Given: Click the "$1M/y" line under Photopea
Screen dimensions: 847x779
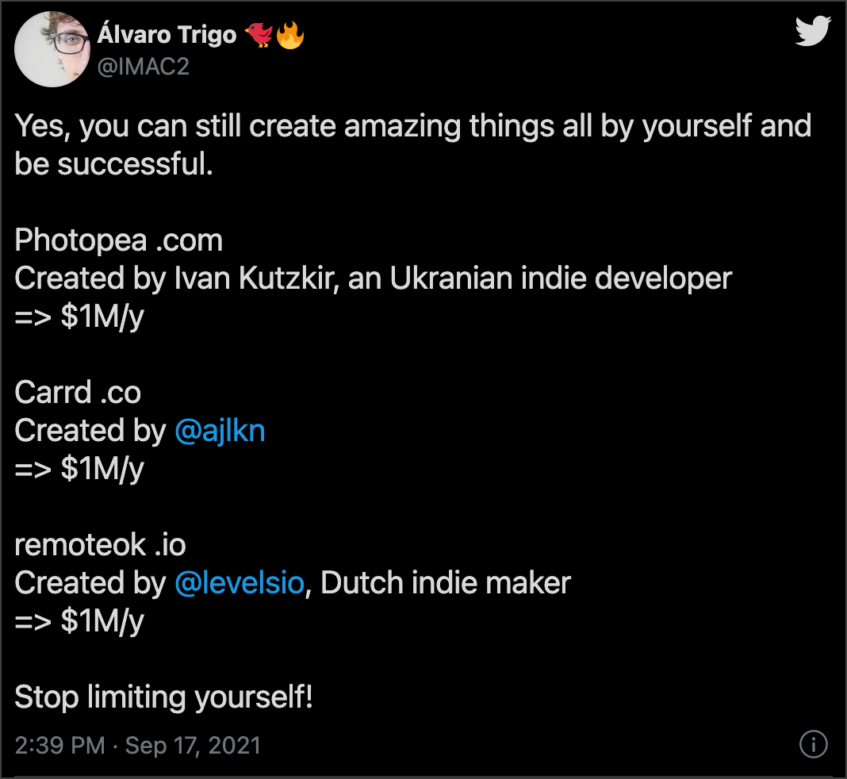Looking at the screenshot, I should click(79, 317).
